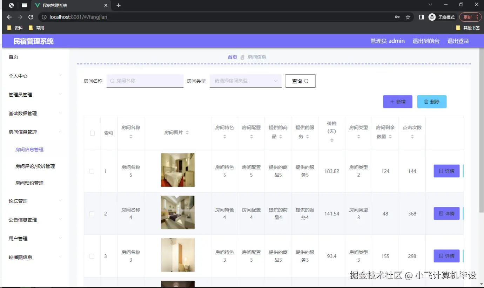The image size is (484, 288).
Task: Click the site info icon in address bar
Action: point(44,17)
